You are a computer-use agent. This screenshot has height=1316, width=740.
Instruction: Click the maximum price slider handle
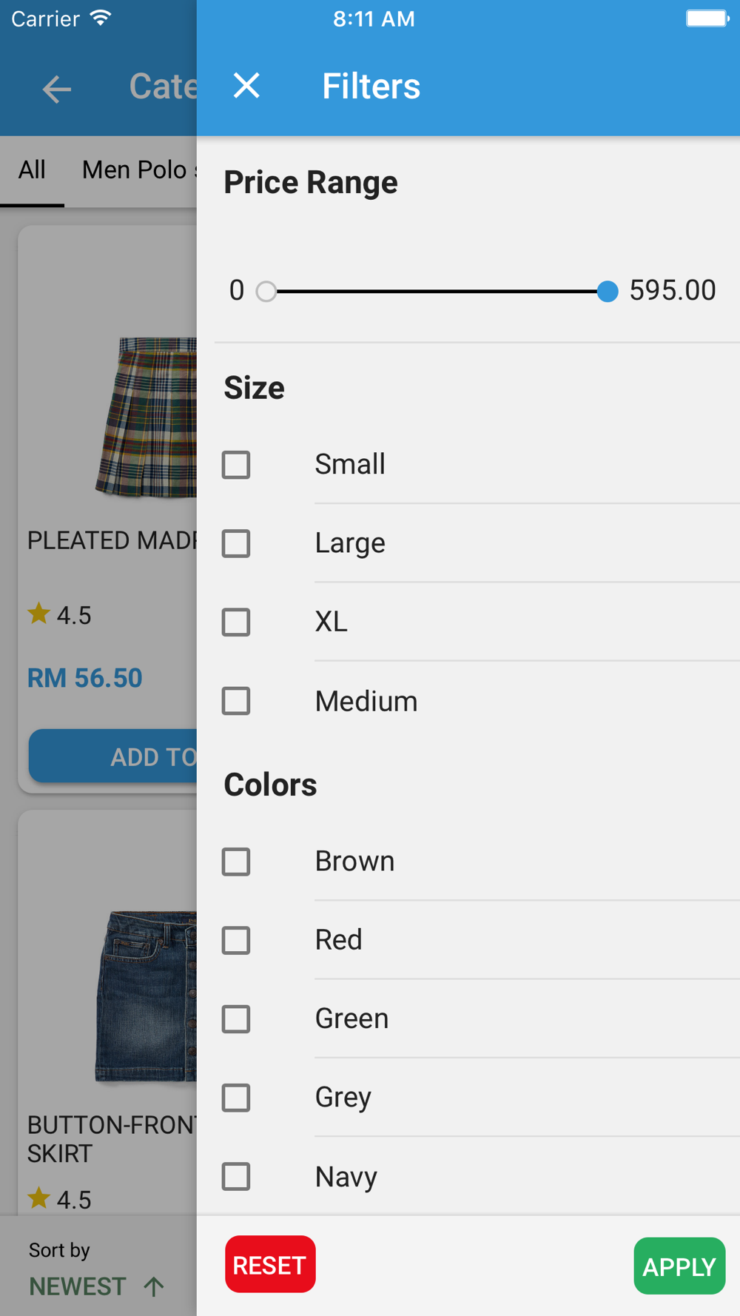click(x=608, y=292)
